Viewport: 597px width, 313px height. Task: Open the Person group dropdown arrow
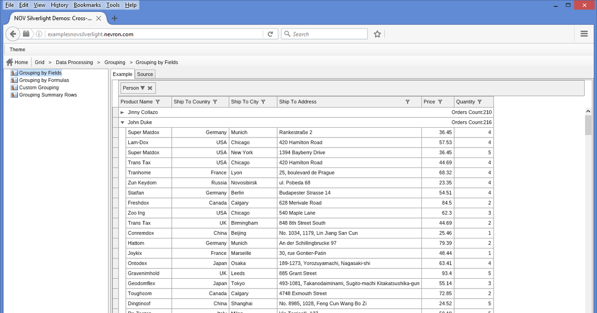click(x=143, y=88)
